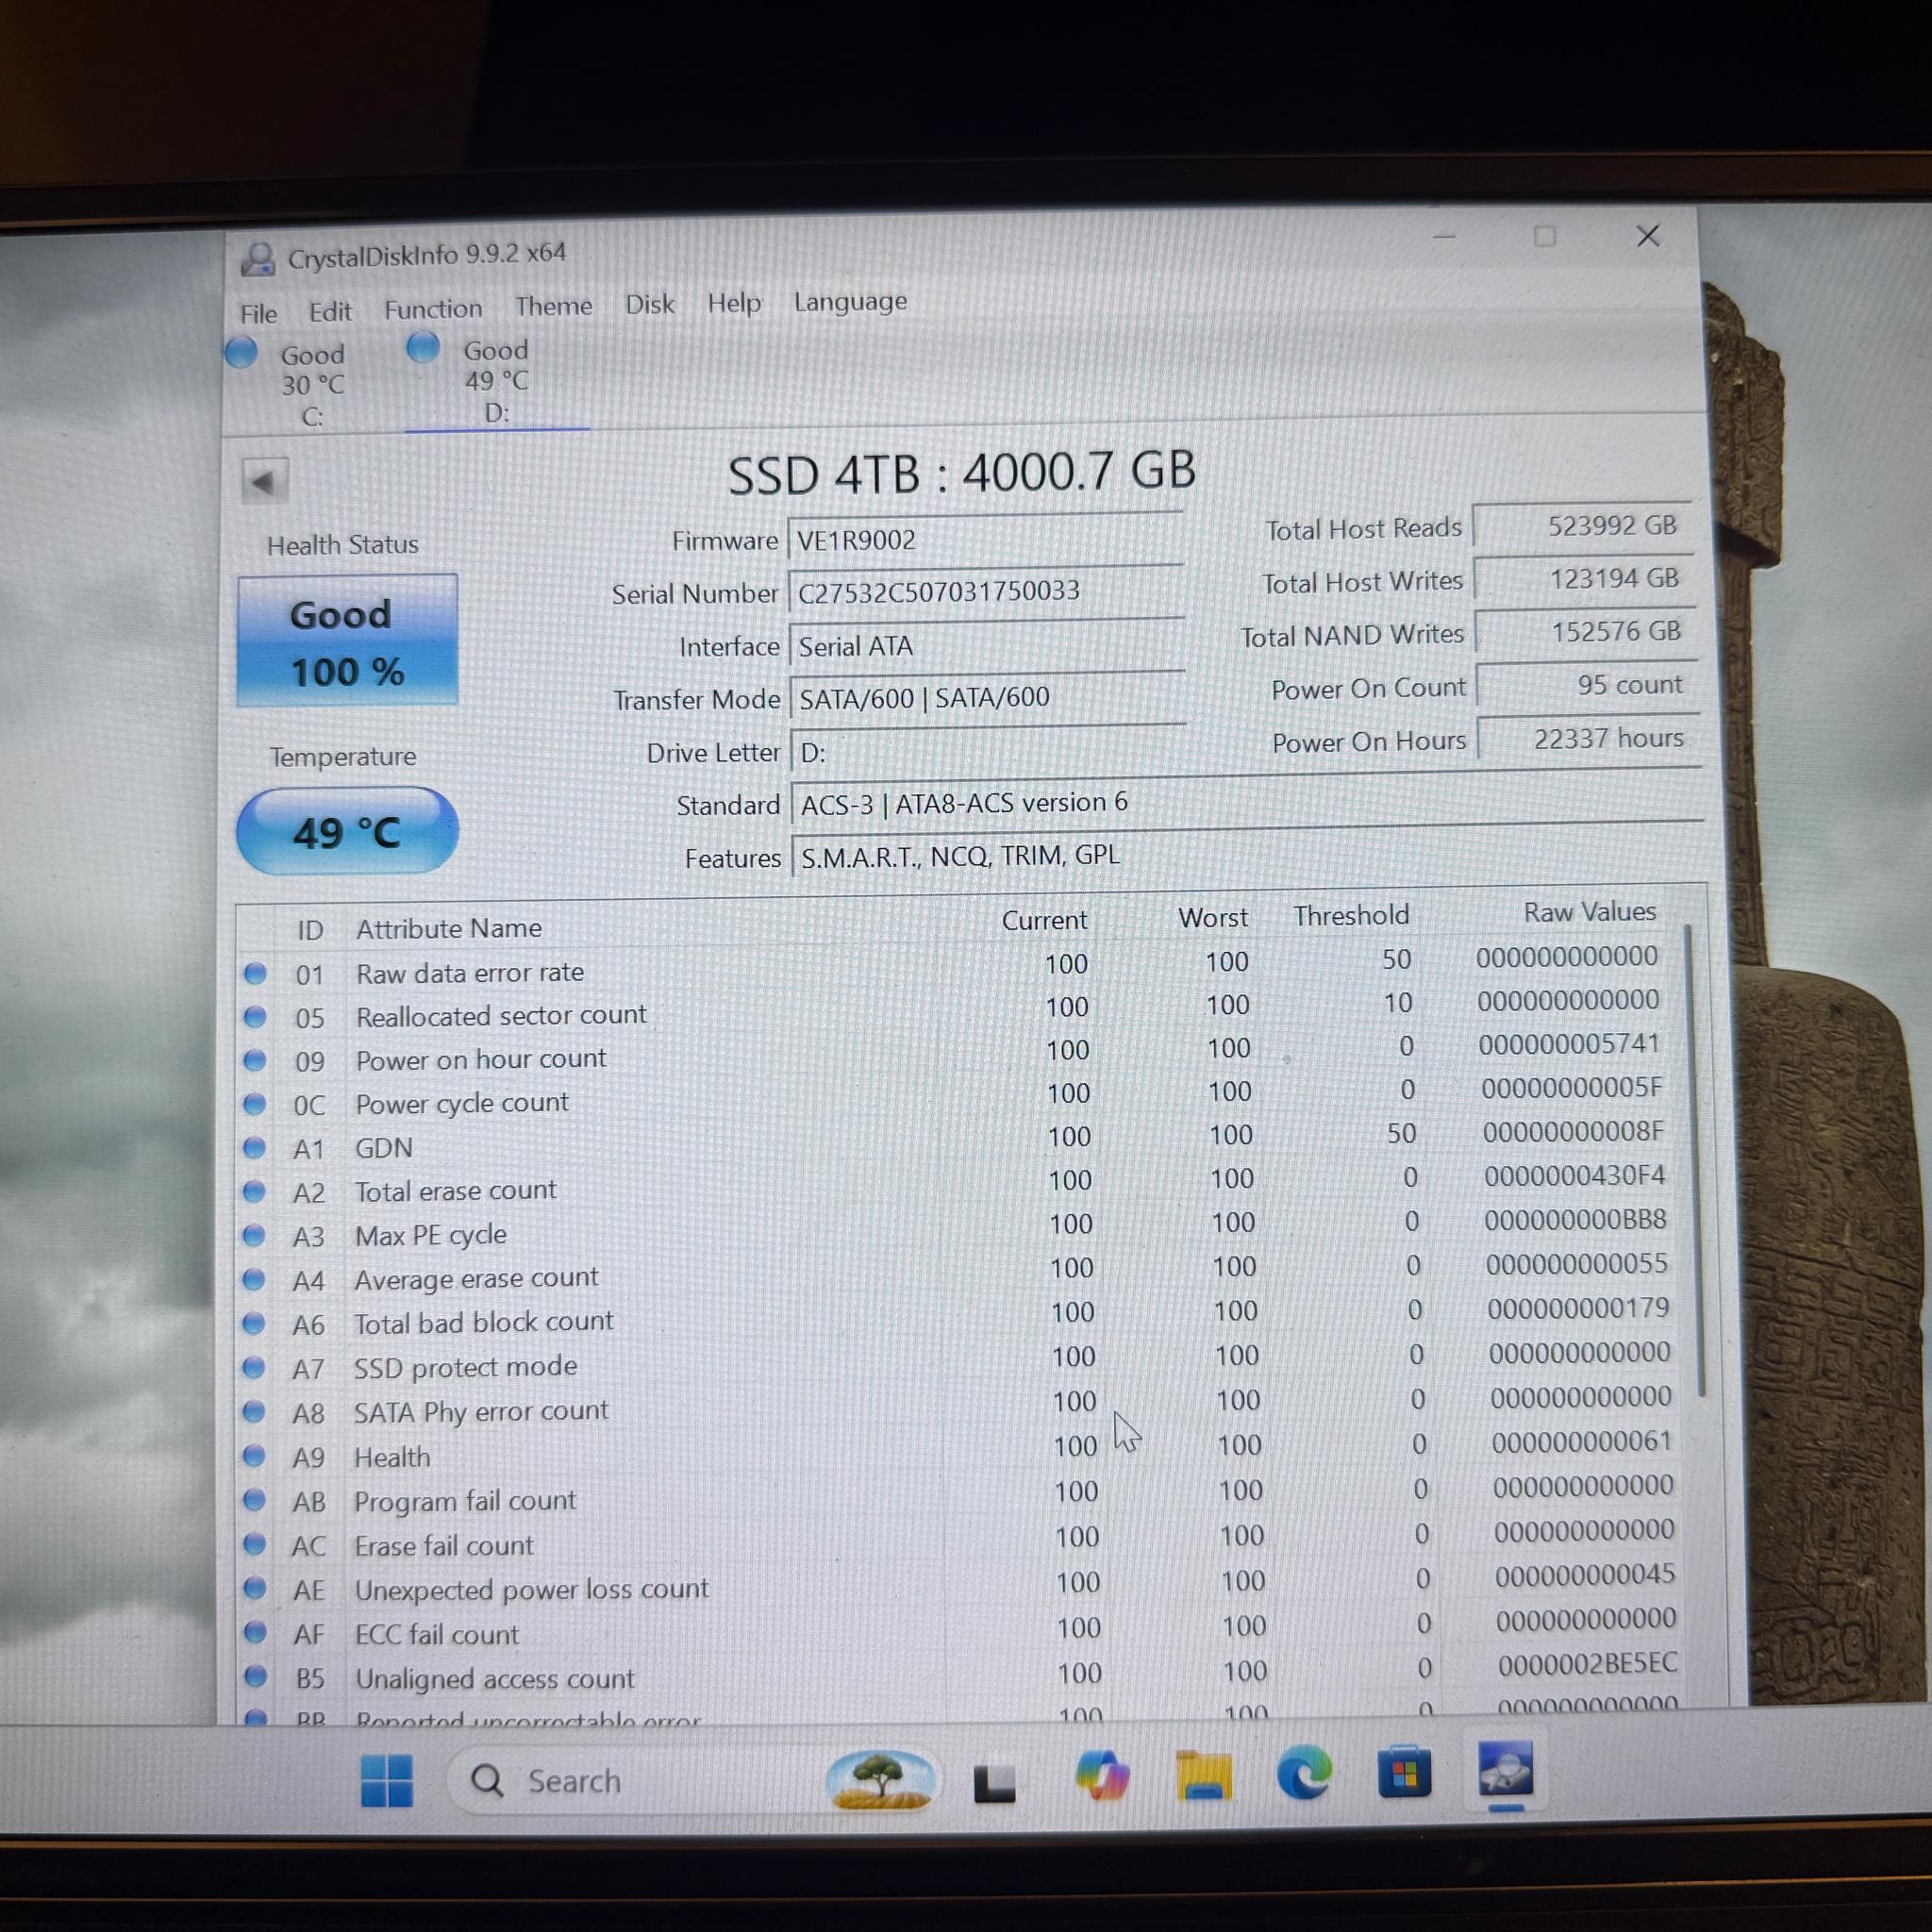The image size is (1932, 1932).
Task: Click CrystalDiskInfo taskbar icon
Action: (1505, 1771)
